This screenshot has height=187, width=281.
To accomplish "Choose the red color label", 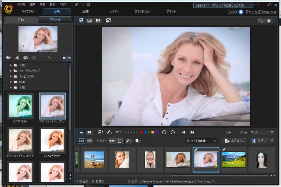I will coord(143,132).
